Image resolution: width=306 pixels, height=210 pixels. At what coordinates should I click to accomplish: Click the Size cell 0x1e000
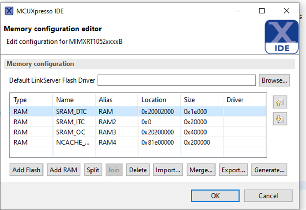click(195, 112)
